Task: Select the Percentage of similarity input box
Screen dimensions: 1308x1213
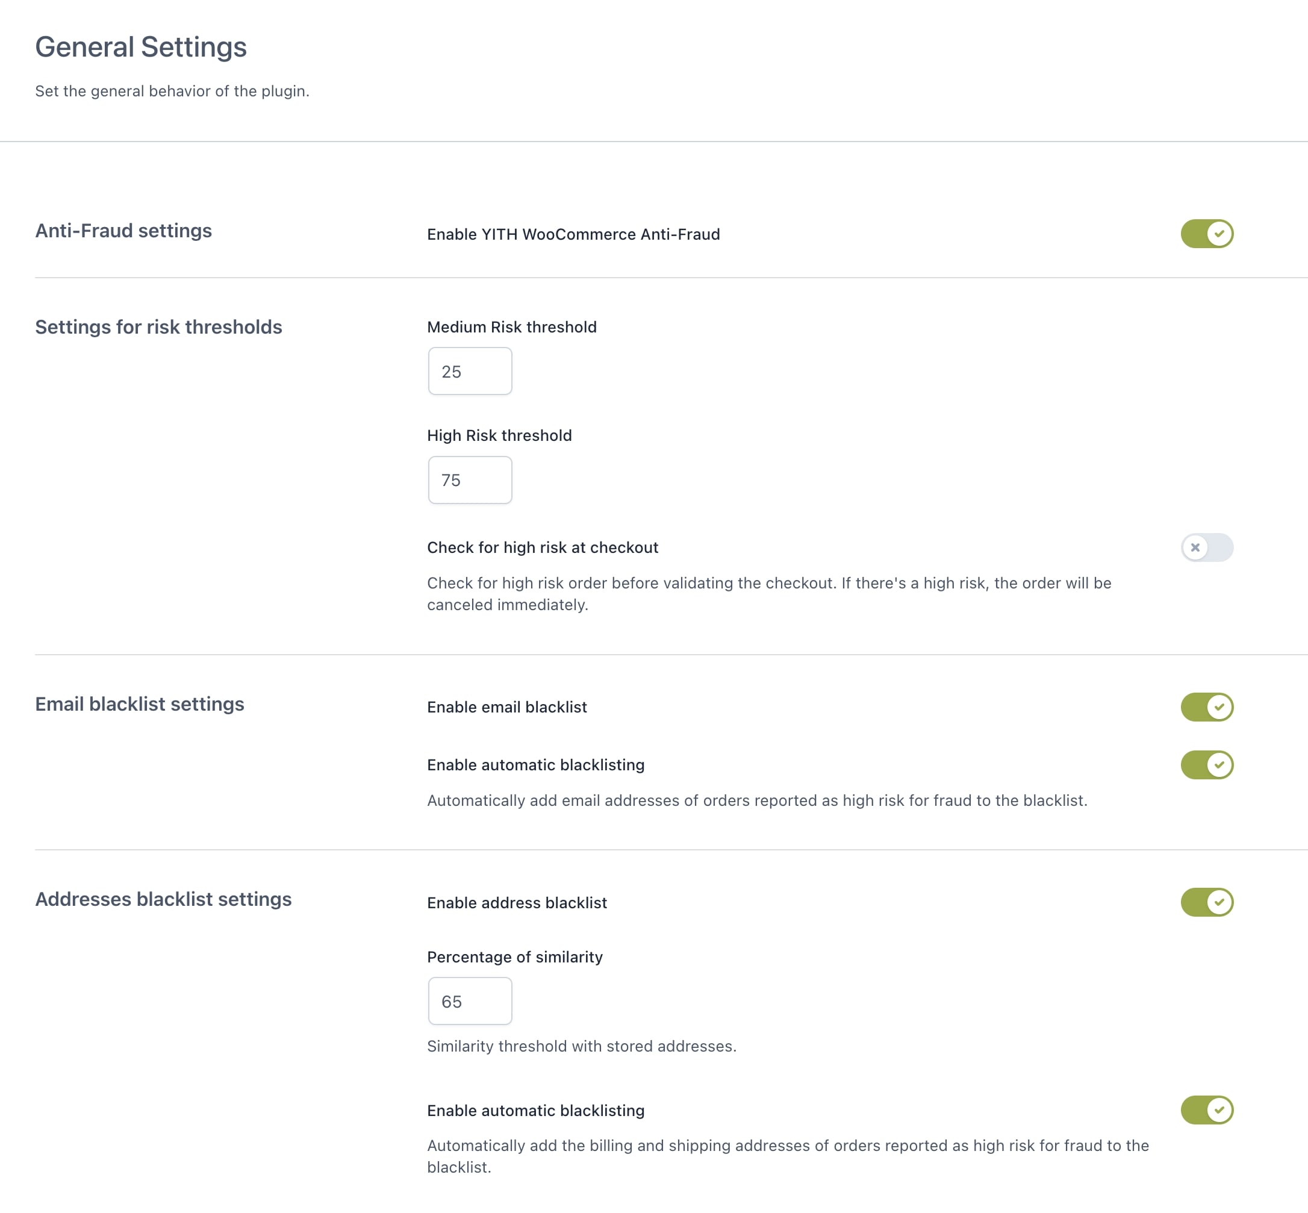Action: pyautogui.click(x=470, y=1001)
